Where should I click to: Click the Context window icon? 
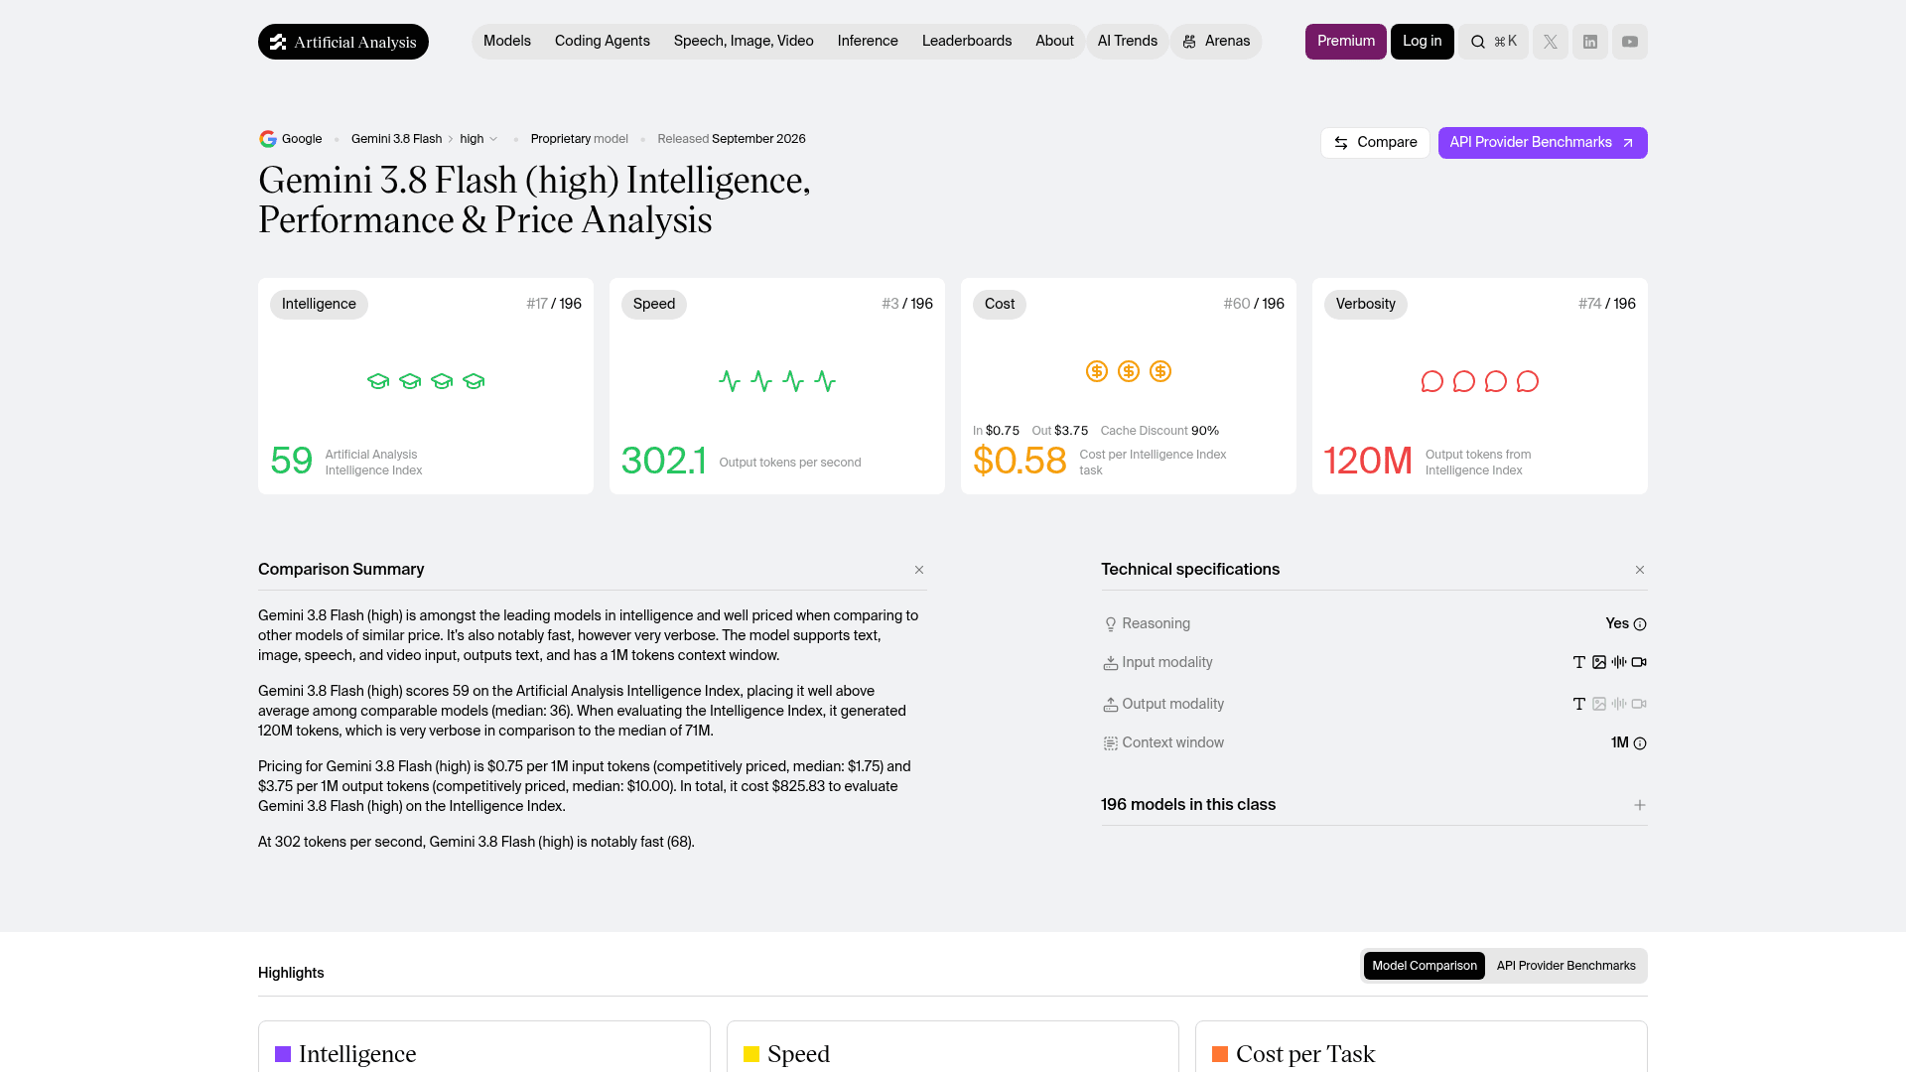[x=1111, y=743]
